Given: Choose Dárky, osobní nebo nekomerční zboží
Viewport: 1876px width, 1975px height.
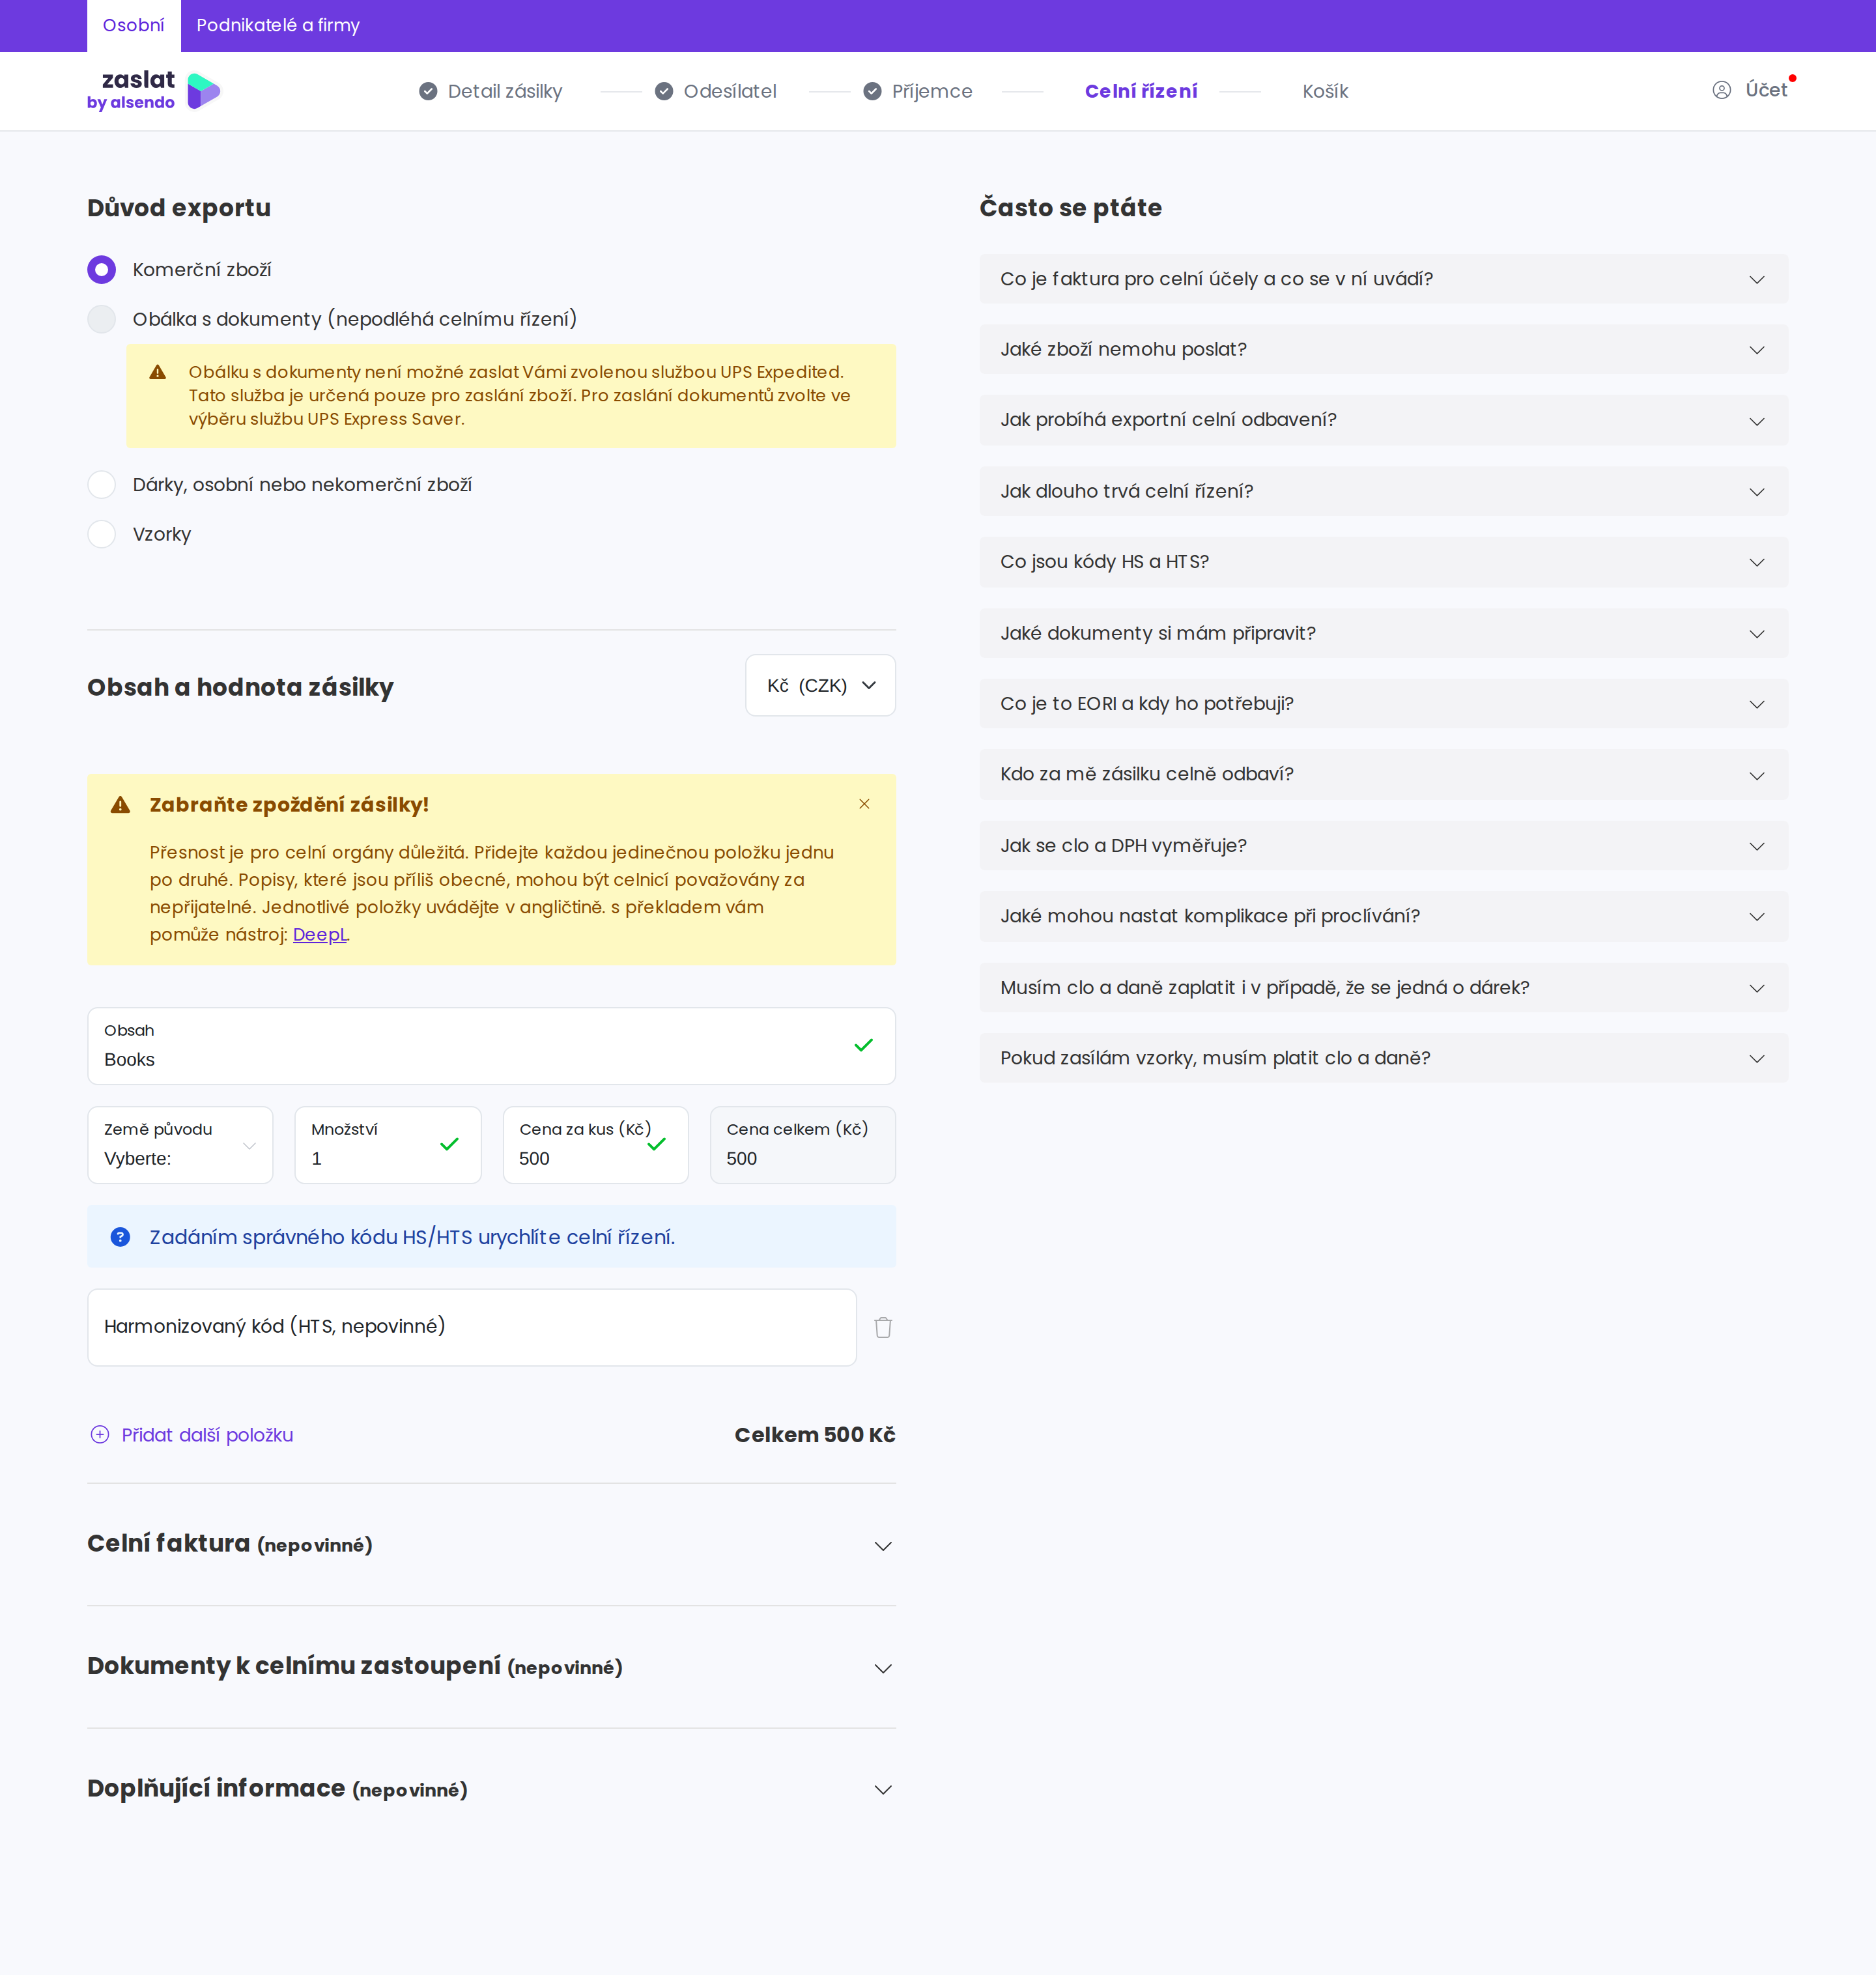Looking at the screenshot, I should click(x=101, y=485).
